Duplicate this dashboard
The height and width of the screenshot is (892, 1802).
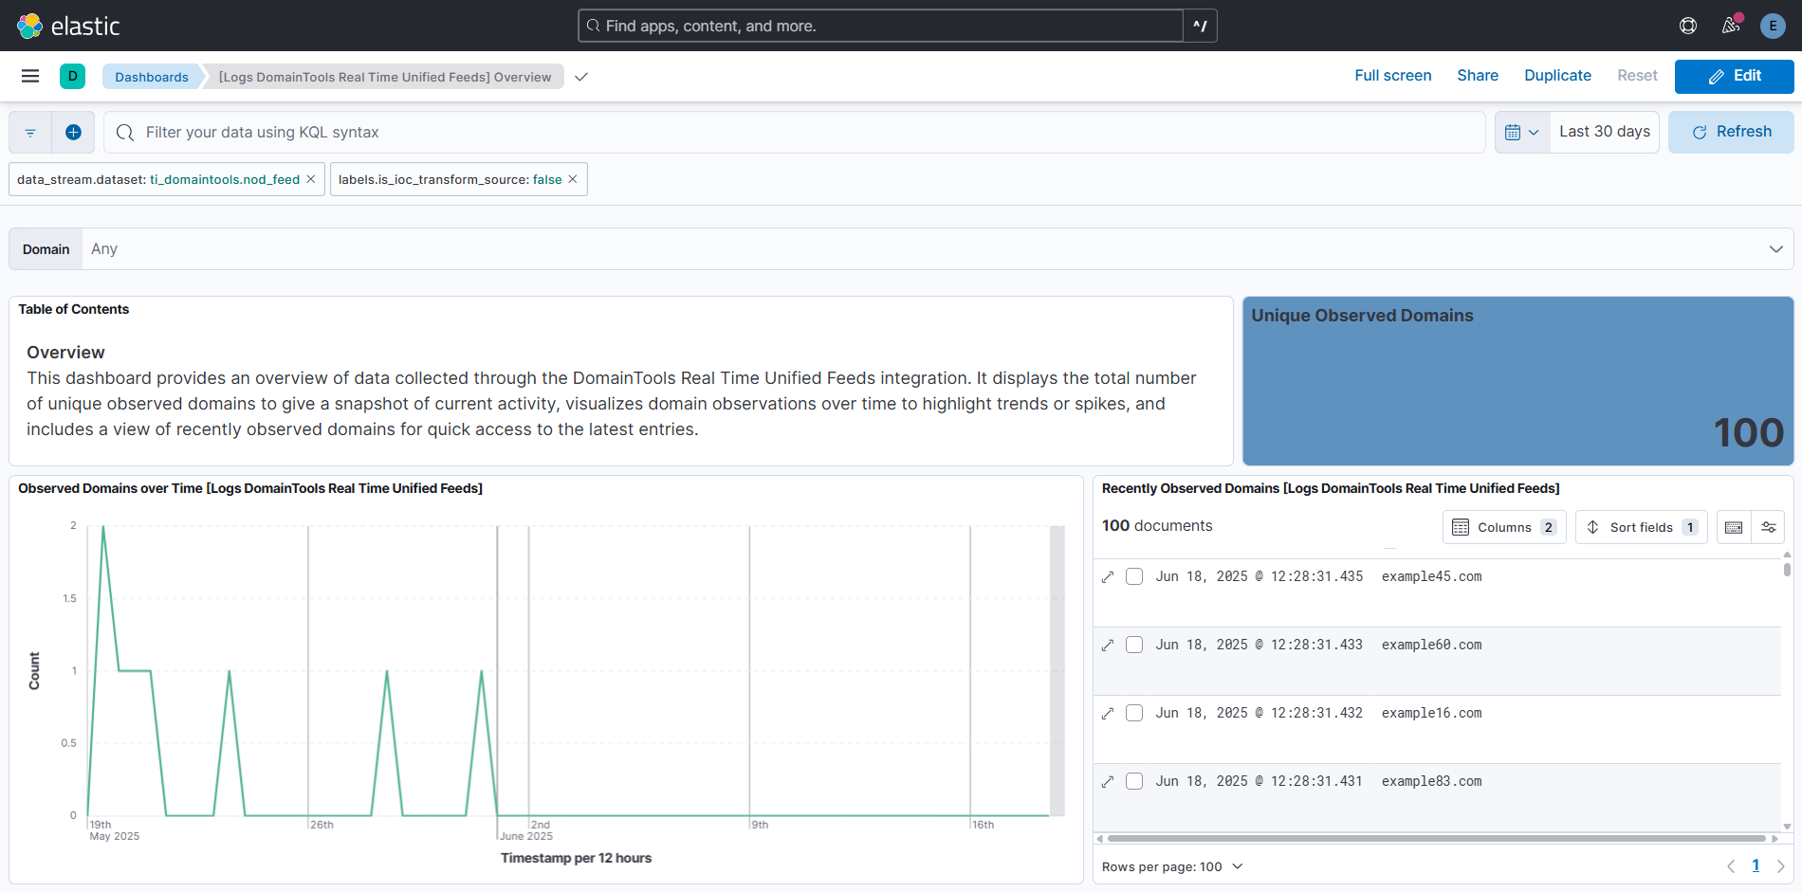(1557, 76)
